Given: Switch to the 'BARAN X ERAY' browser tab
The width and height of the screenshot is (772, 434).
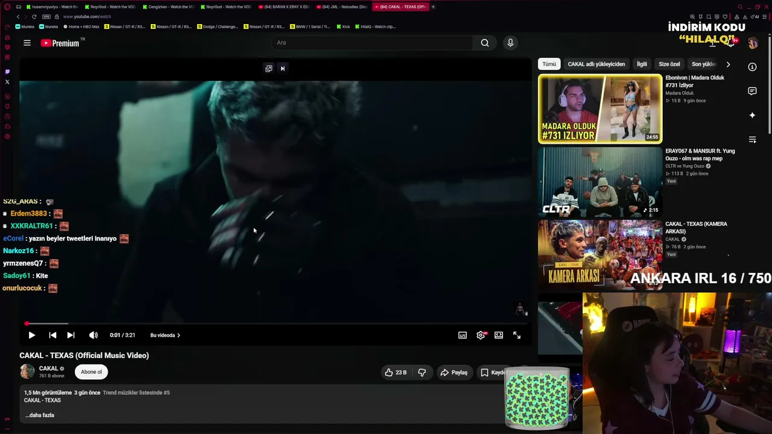Looking at the screenshot, I should (x=284, y=7).
